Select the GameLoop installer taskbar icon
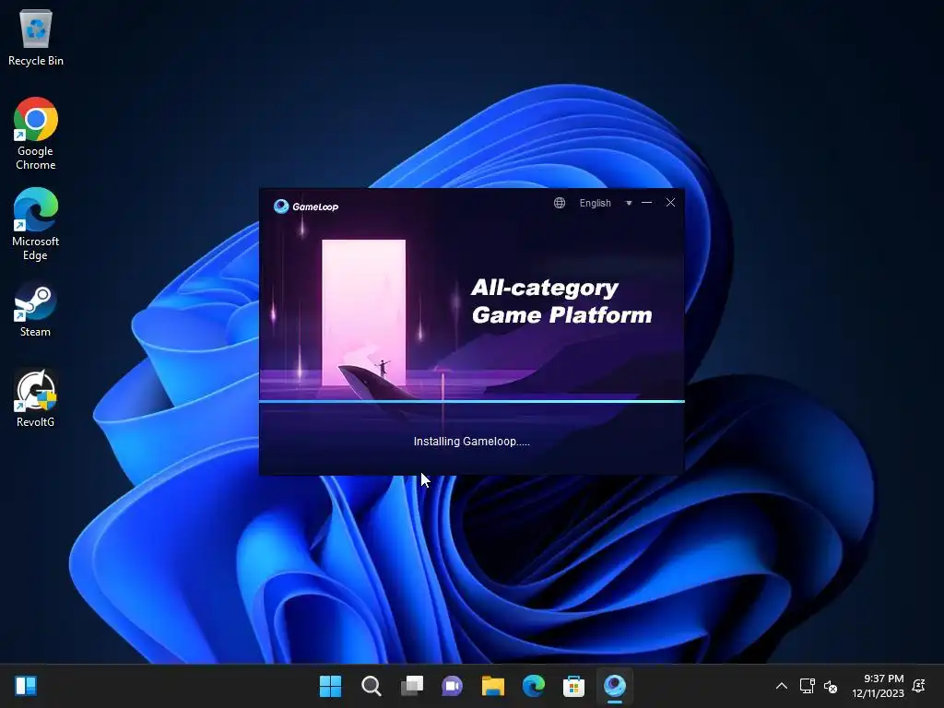 coord(615,686)
